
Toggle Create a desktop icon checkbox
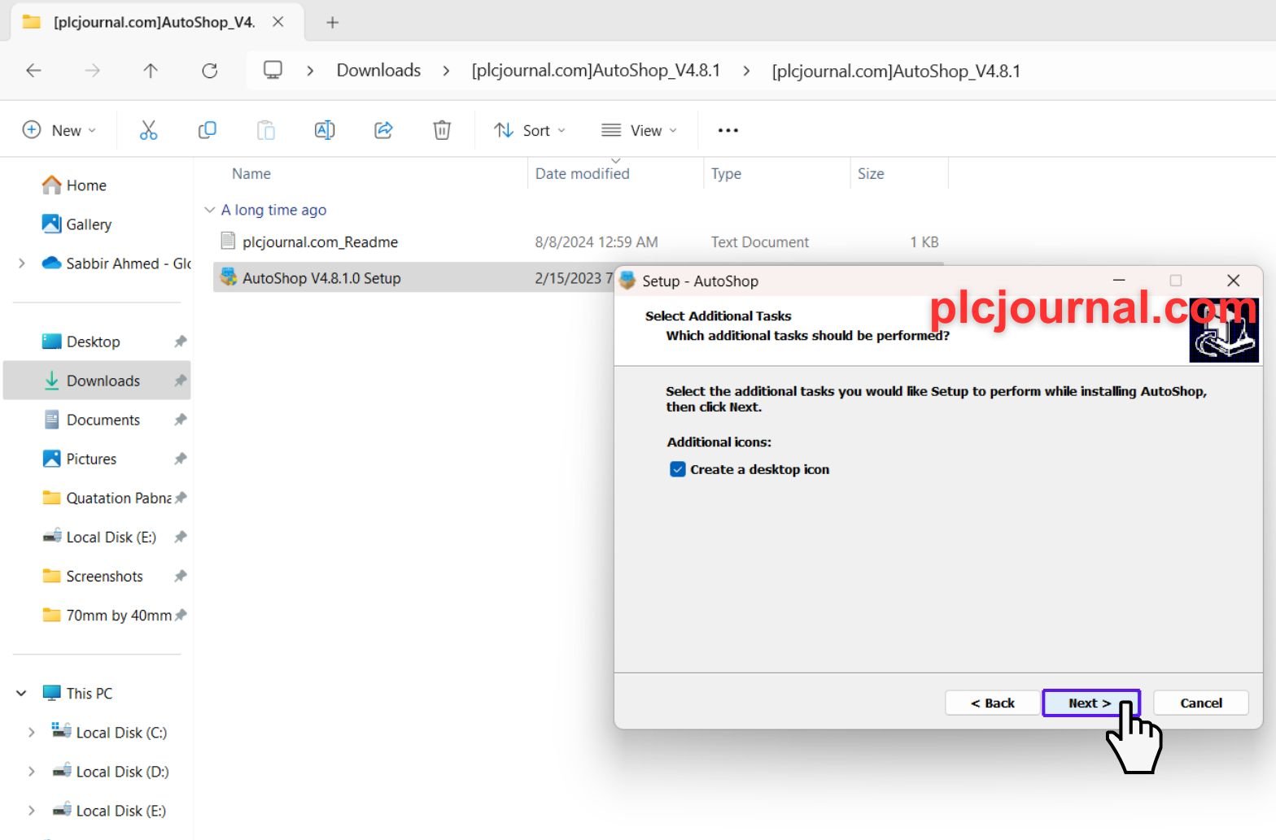point(677,469)
